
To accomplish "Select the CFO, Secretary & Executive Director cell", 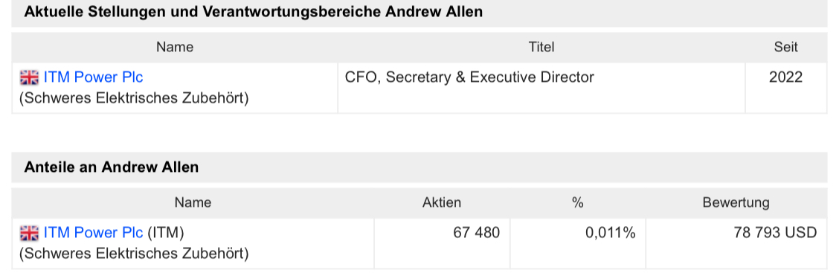I will click(469, 77).
